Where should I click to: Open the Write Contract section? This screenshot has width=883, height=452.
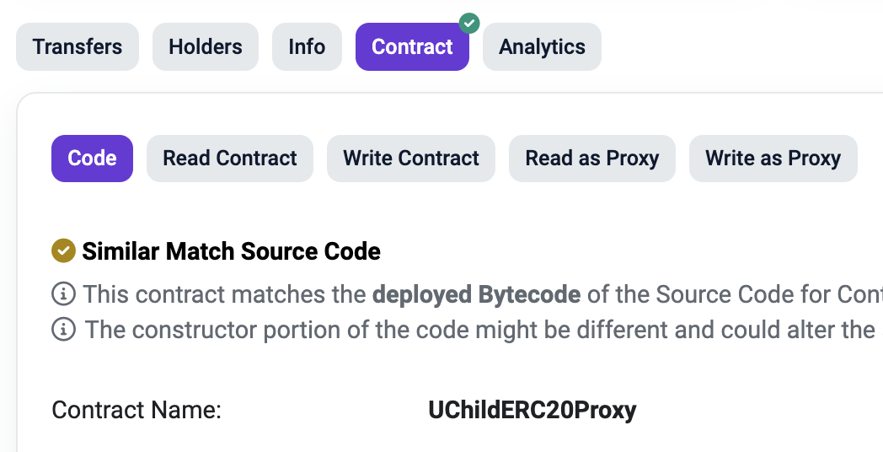click(x=411, y=159)
